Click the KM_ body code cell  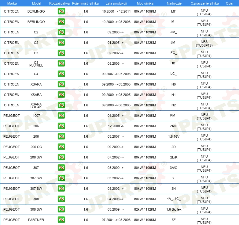pos(174,115)
